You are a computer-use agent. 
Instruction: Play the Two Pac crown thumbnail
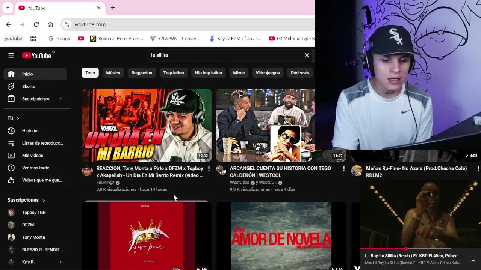click(x=147, y=236)
